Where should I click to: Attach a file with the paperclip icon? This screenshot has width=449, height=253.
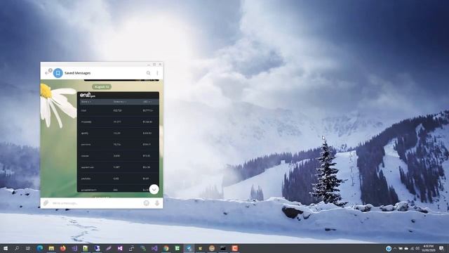(x=46, y=203)
